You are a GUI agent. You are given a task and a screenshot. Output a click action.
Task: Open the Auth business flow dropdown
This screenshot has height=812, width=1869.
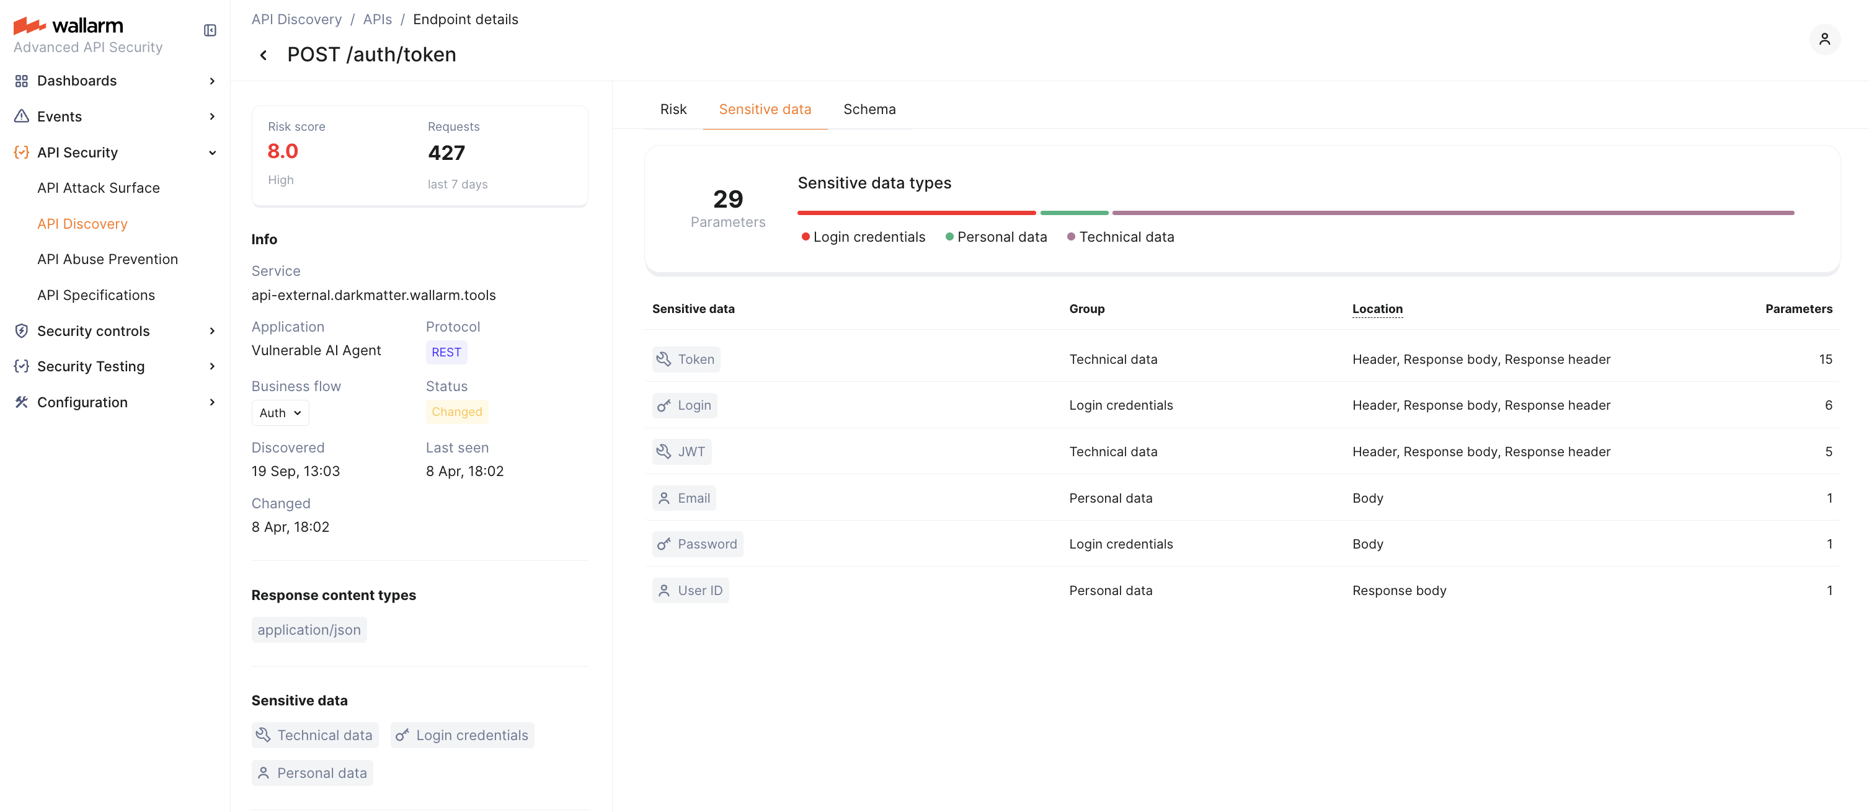tap(279, 412)
